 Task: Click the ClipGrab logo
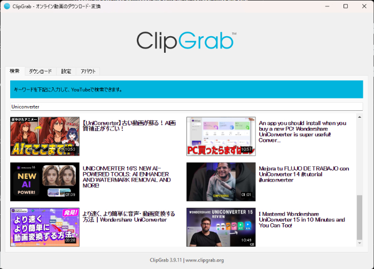point(186,41)
